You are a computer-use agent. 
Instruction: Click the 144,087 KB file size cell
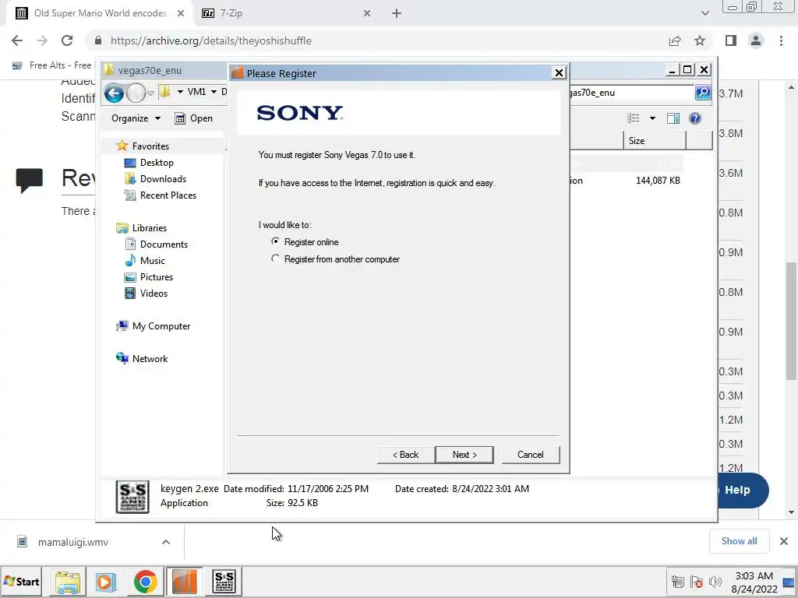pos(658,180)
